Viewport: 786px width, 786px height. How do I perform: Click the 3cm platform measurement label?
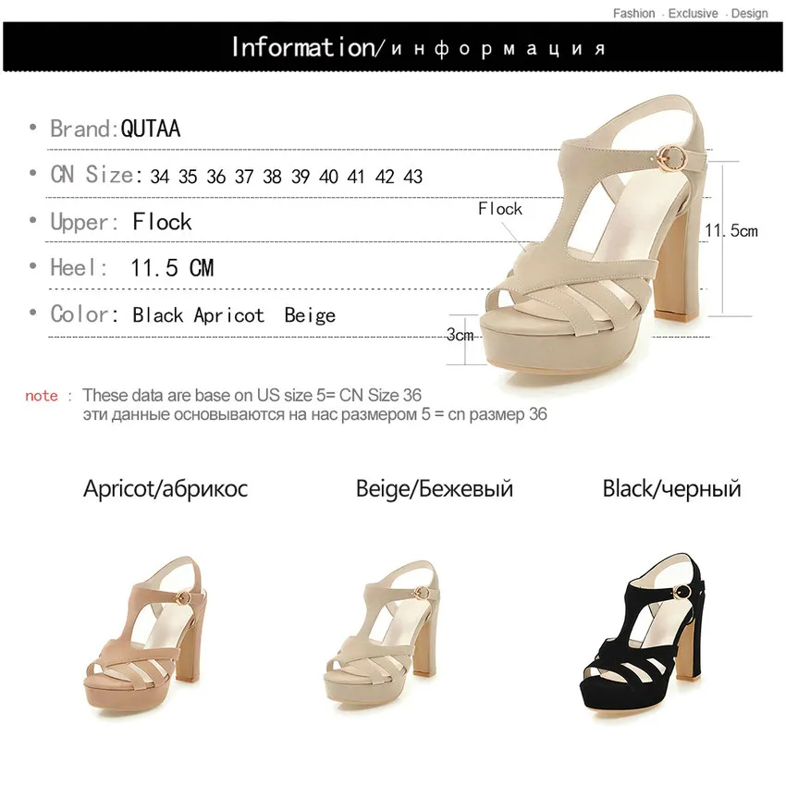pos(460,335)
